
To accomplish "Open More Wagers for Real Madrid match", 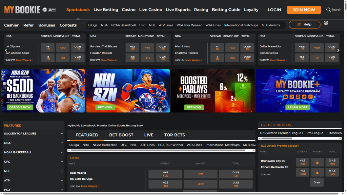I will pyautogui.click(x=90, y=186).
